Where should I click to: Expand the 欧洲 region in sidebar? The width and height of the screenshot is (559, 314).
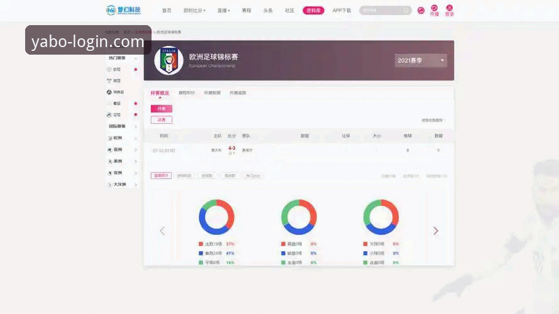[135, 138]
